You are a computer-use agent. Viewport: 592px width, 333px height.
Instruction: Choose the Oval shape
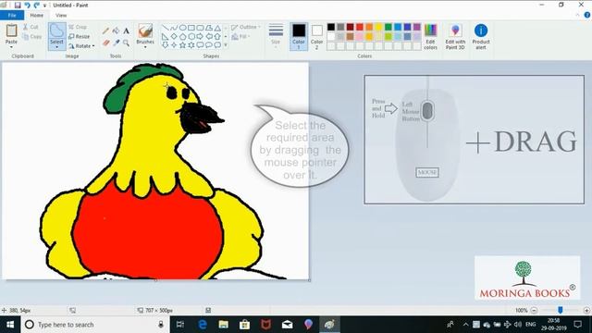pyautogui.click(x=182, y=28)
